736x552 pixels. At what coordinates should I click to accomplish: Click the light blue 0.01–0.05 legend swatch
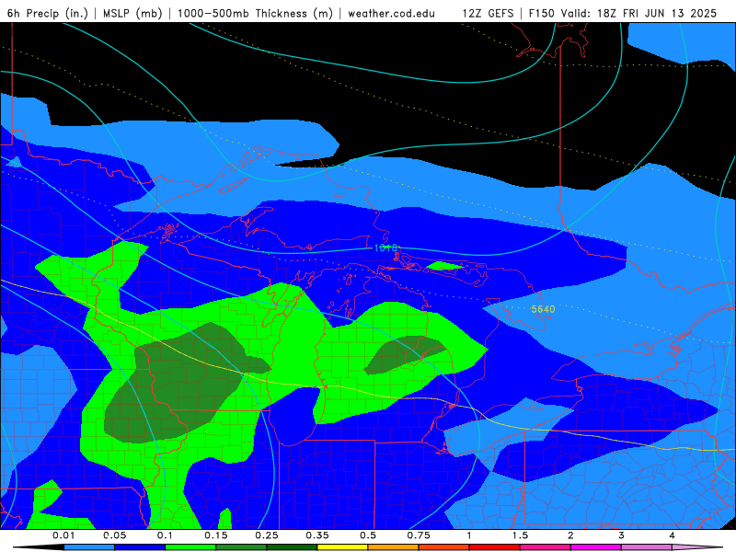[89, 547]
